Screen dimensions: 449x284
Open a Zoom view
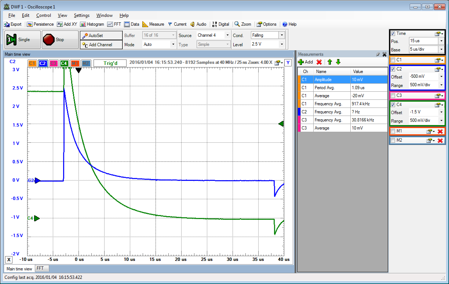pos(242,24)
